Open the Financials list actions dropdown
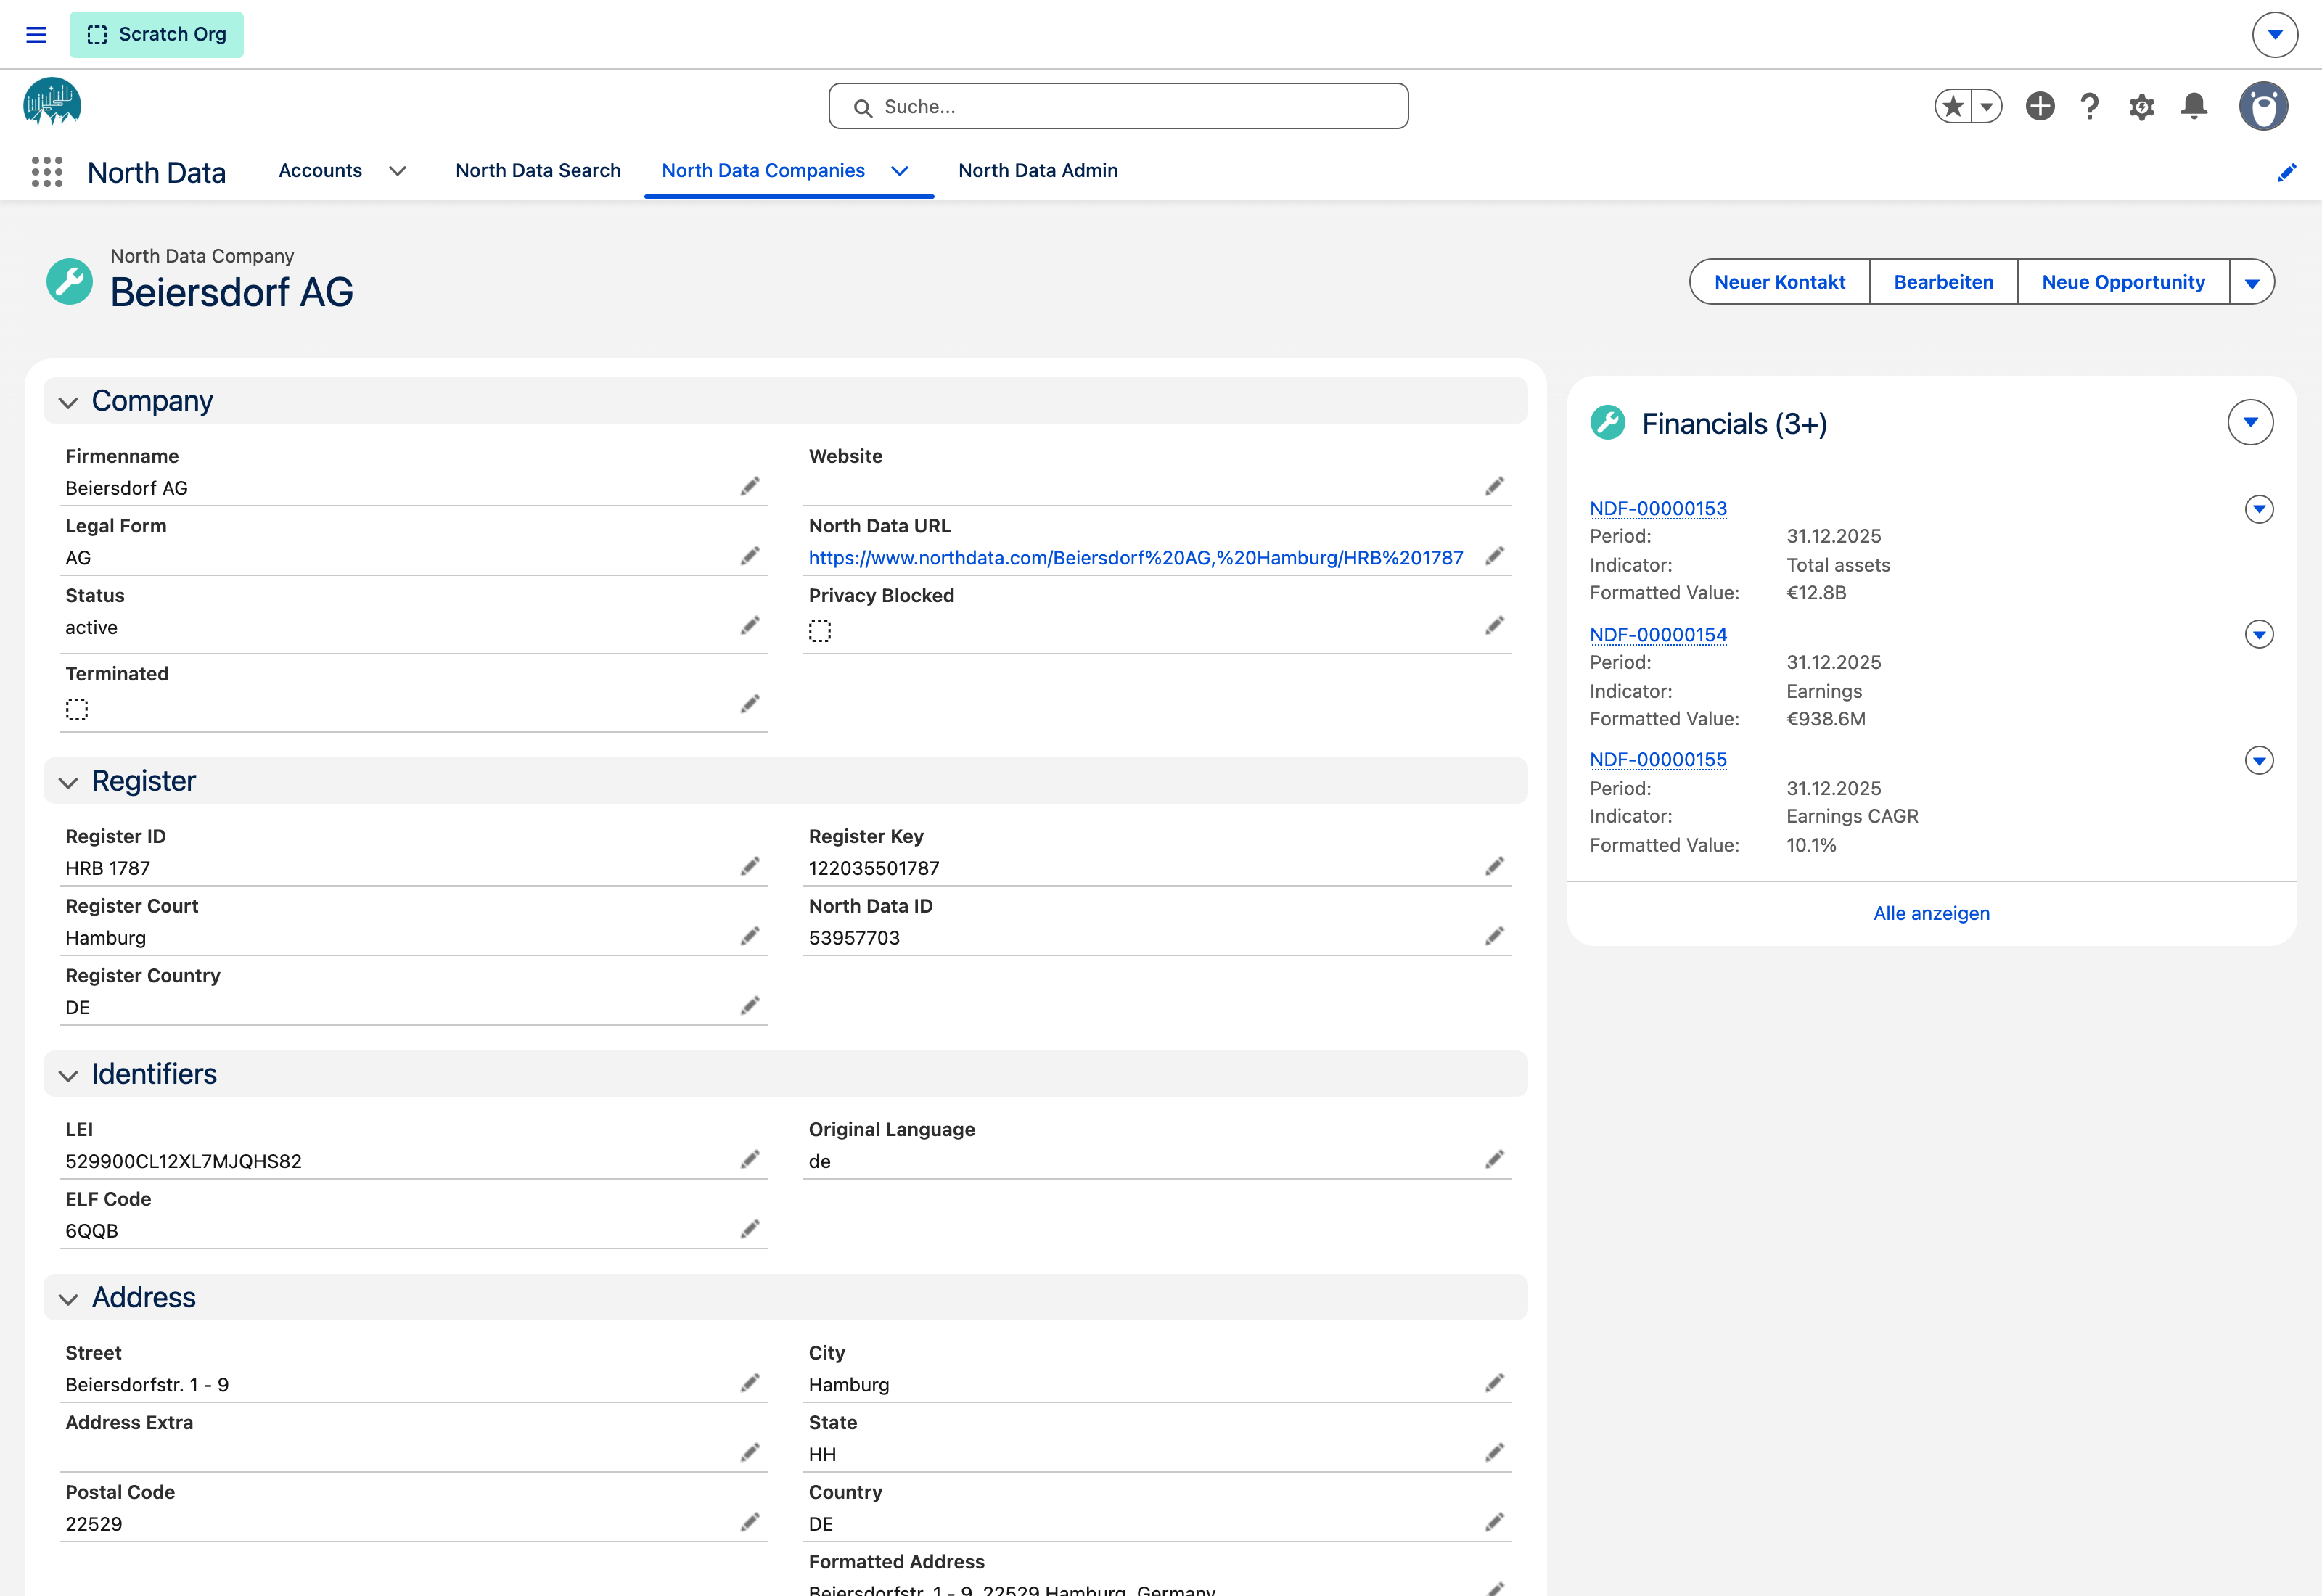 tap(2250, 422)
